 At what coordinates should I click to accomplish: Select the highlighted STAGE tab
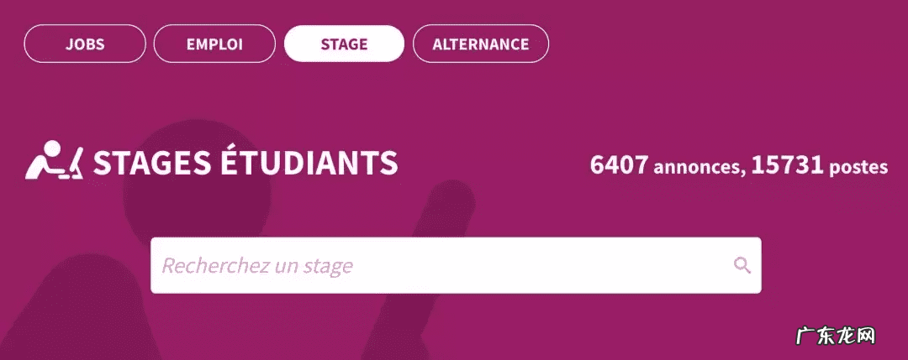coord(344,44)
